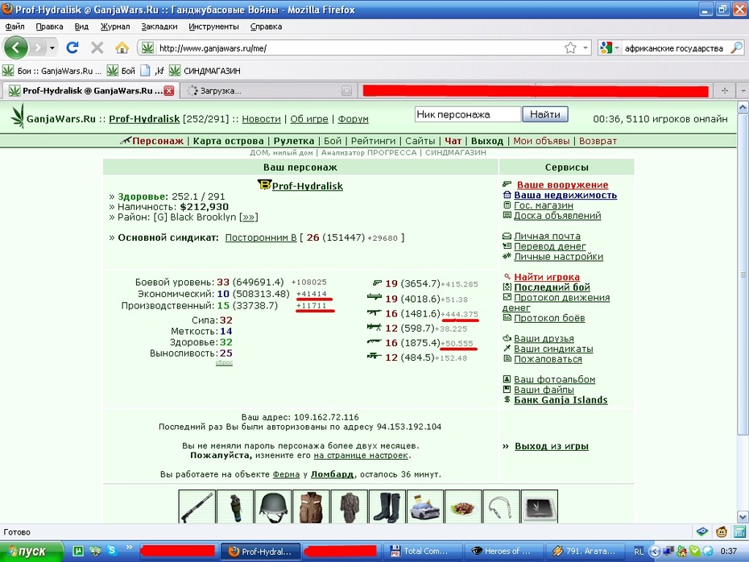
Task: Open the Новости link
Action: (x=261, y=119)
